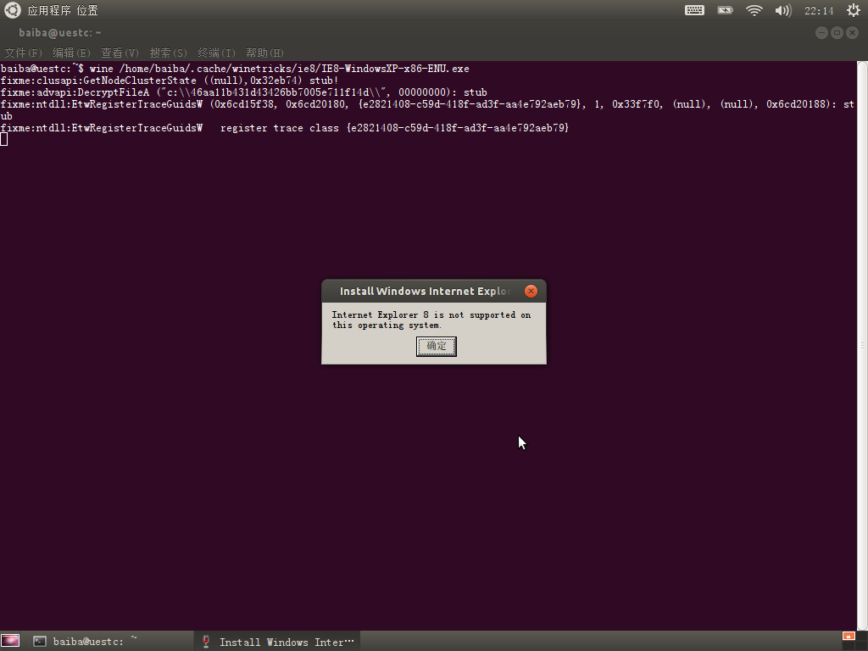Click the 确定 button in the dialog

click(437, 347)
